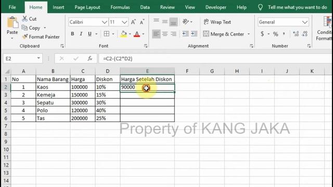
Task: Toggle Bold formatting
Action: coord(72,34)
